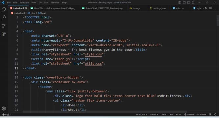Start Go Live server

click(189, 114)
